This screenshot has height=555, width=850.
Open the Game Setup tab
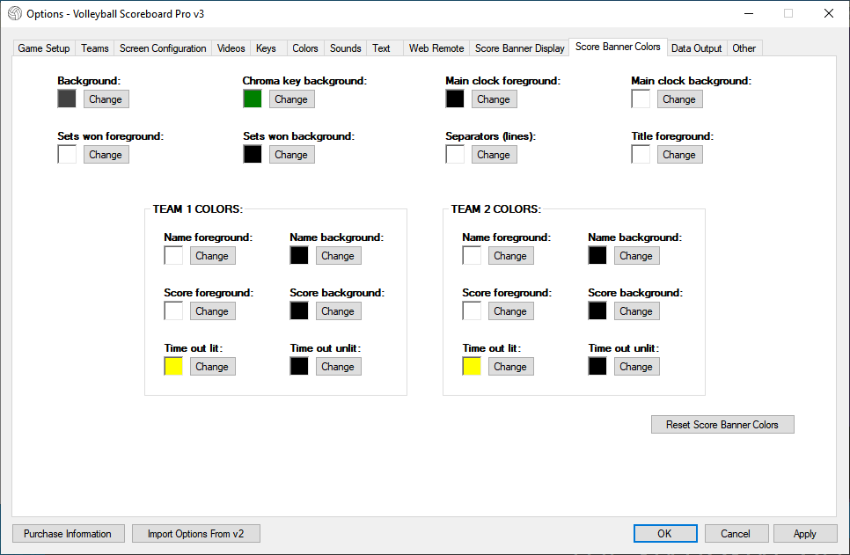click(44, 48)
